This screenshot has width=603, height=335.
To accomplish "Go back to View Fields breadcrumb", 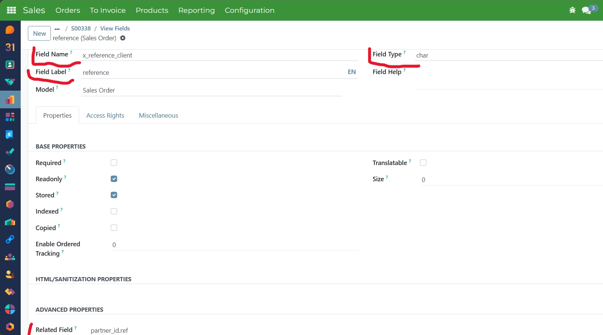I will pyautogui.click(x=115, y=29).
